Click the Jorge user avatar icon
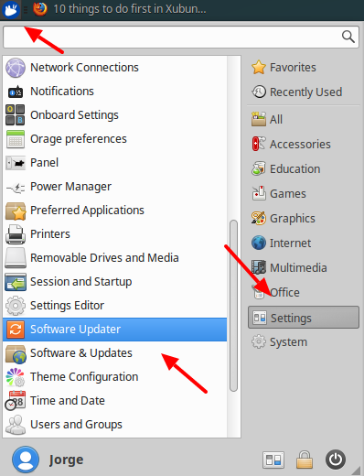The height and width of the screenshot is (476, 364). click(26, 460)
